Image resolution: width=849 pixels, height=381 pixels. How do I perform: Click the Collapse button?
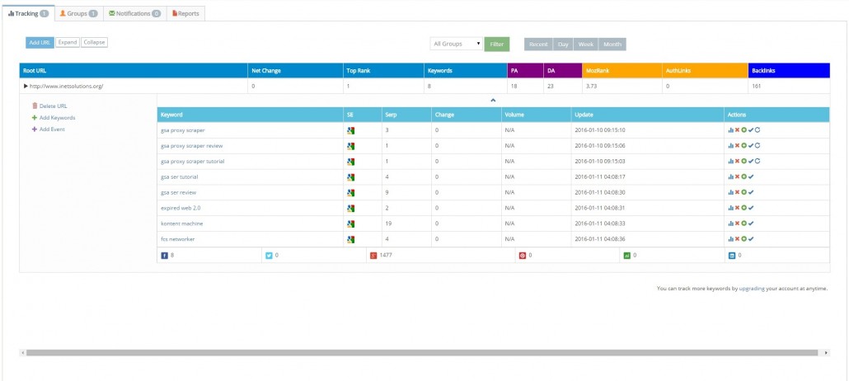coord(94,42)
